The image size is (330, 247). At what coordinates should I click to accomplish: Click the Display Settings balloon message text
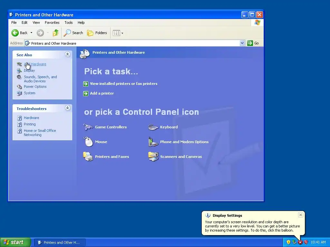(x=252, y=226)
